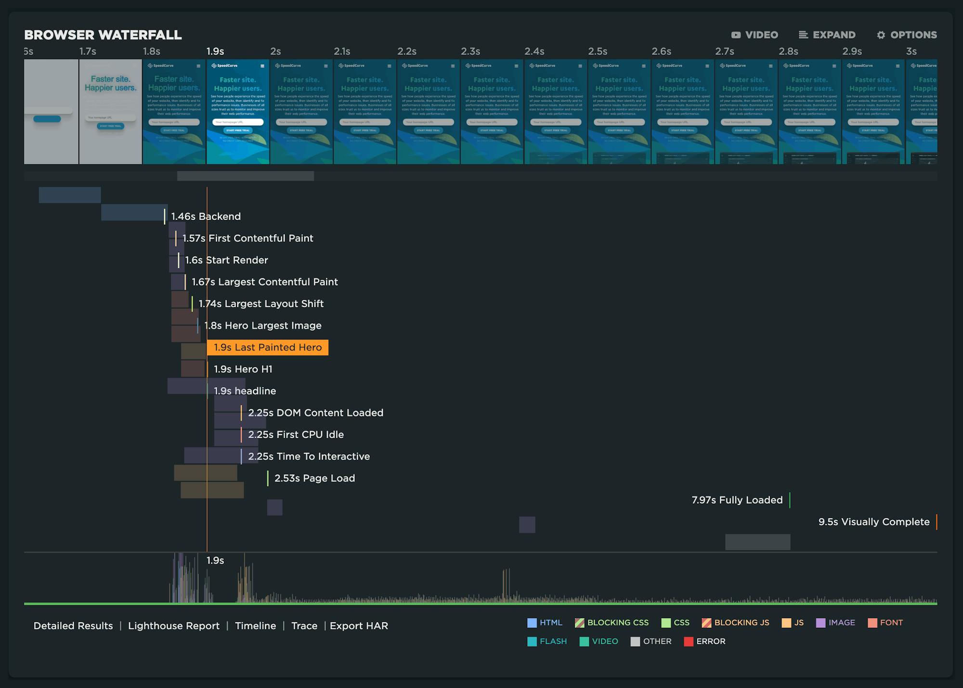Toggle the Blocking JS legend swatch
The image size is (963, 688).
pos(706,623)
